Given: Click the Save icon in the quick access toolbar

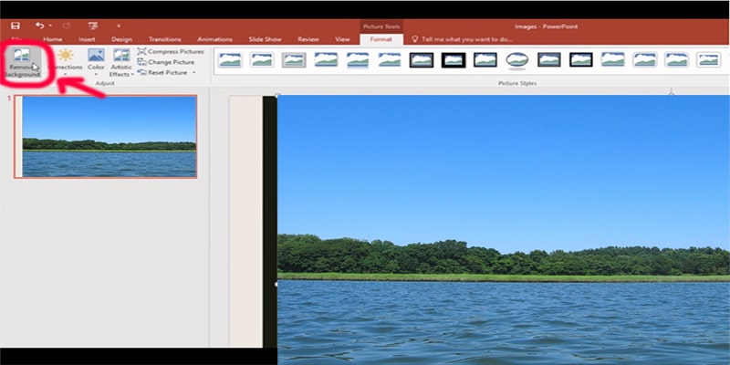Looking at the screenshot, I should coord(16,26).
